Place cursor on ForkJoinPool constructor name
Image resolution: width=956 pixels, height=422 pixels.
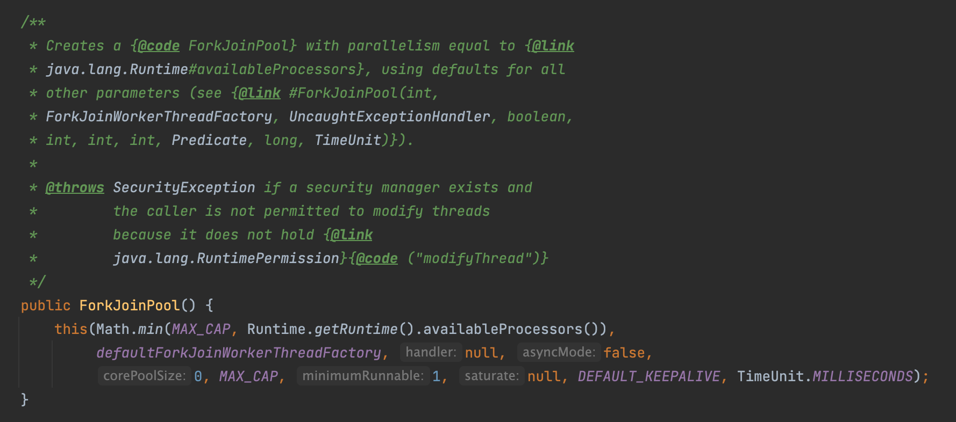pyautogui.click(x=130, y=305)
